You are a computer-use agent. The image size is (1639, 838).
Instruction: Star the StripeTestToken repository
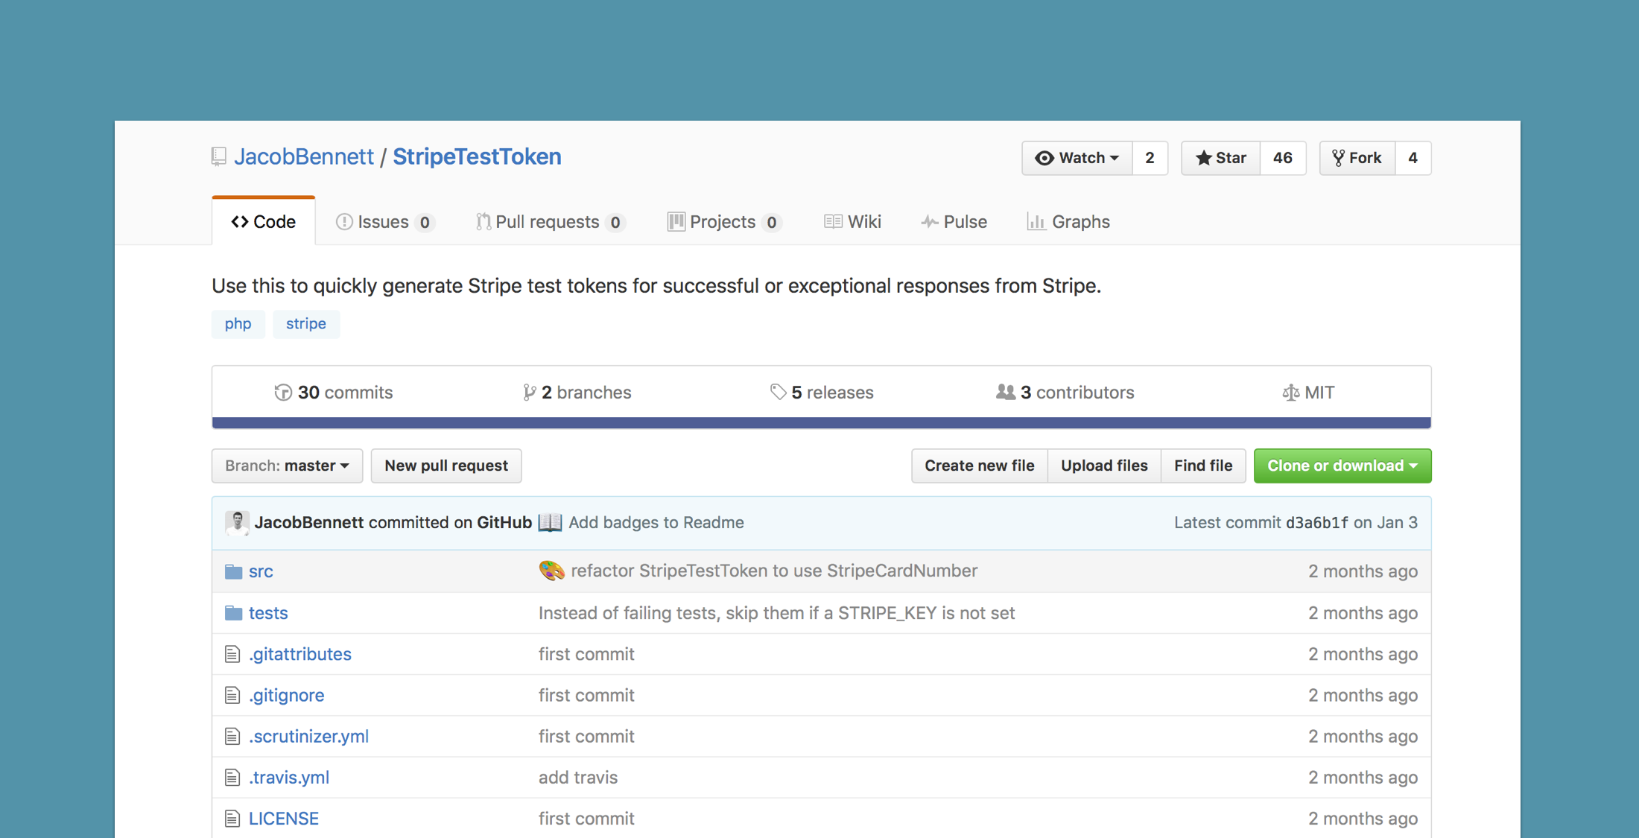tap(1220, 158)
